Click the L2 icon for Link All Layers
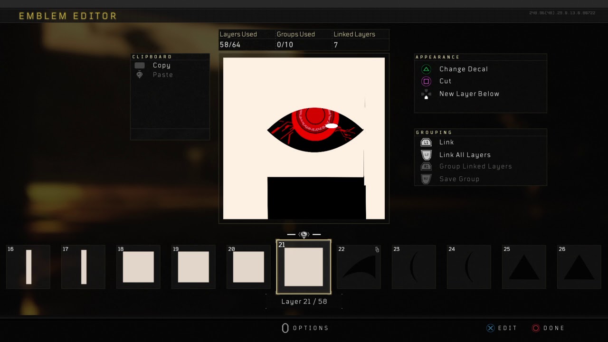This screenshot has width=608, height=342. pos(426,155)
